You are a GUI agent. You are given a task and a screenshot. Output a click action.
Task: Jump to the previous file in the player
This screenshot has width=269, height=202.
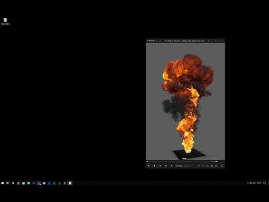click(x=160, y=166)
